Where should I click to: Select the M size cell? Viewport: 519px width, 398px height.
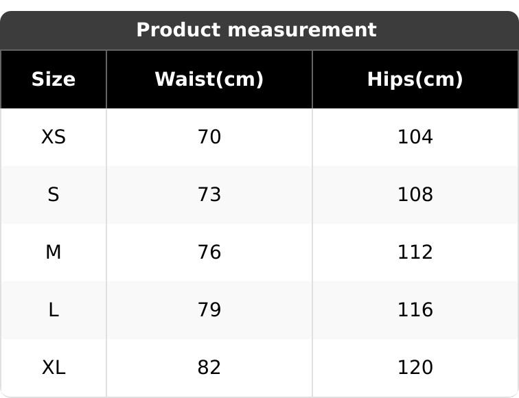point(54,253)
